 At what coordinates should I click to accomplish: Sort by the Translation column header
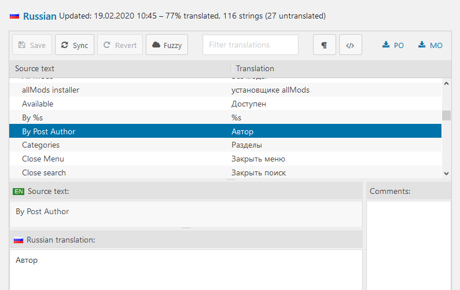[255, 68]
